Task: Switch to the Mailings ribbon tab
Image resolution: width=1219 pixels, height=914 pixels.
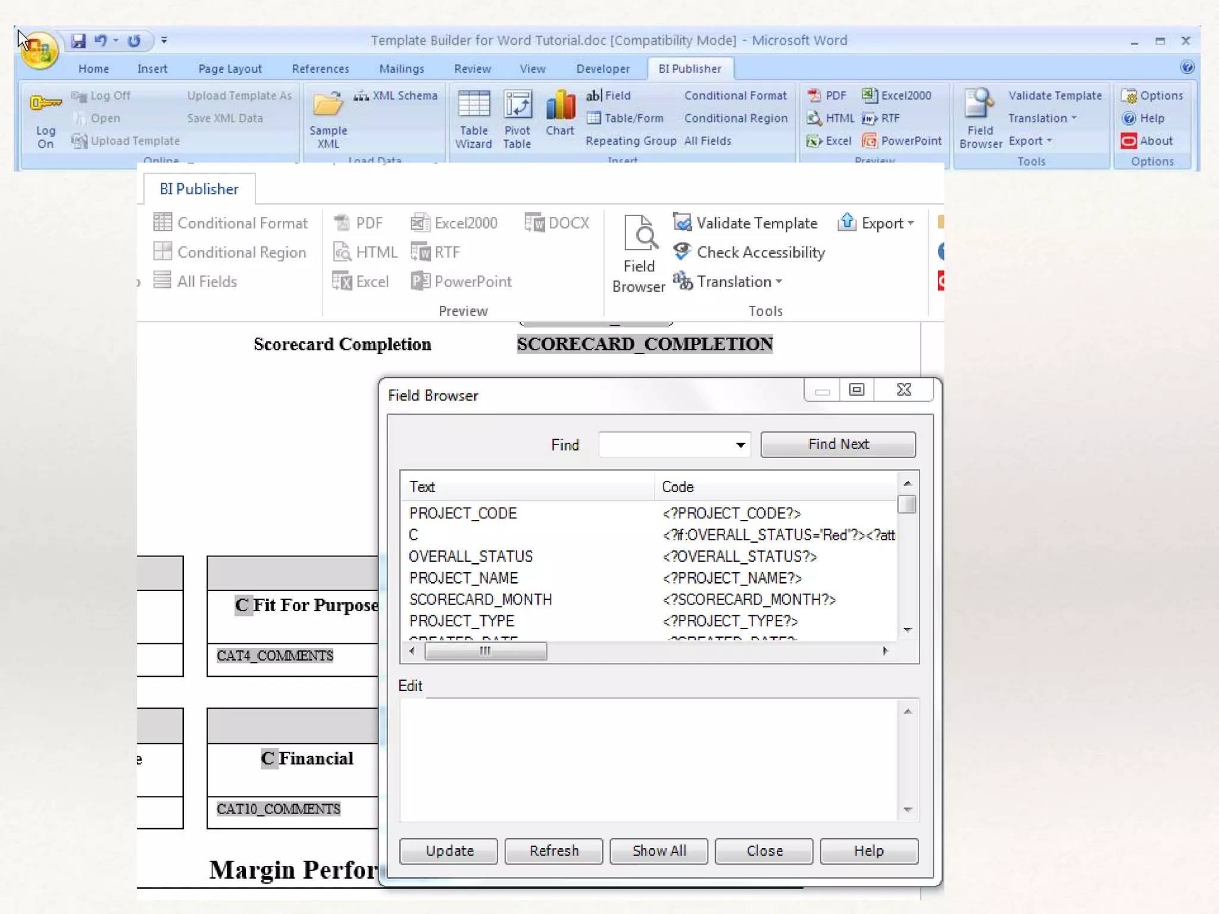Action: click(x=402, y=69)
